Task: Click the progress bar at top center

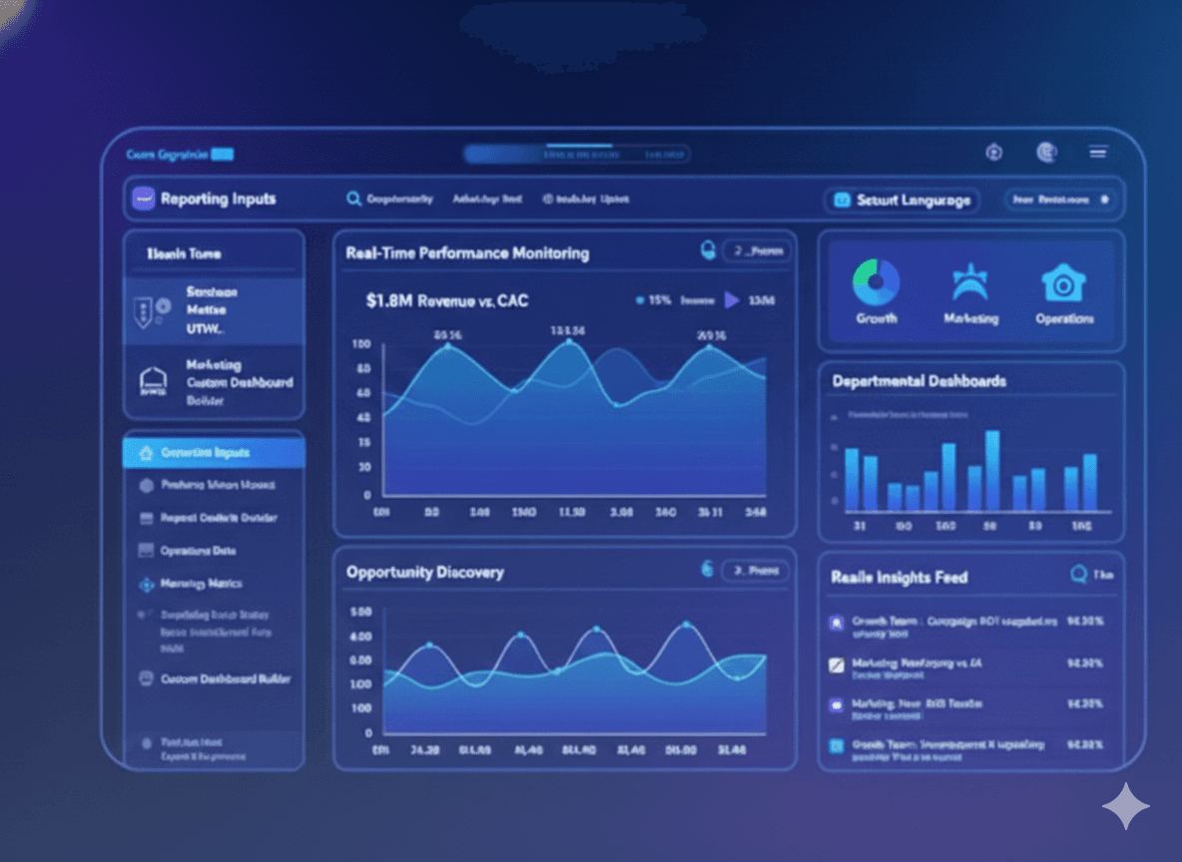Action: (x=576, y=155)
